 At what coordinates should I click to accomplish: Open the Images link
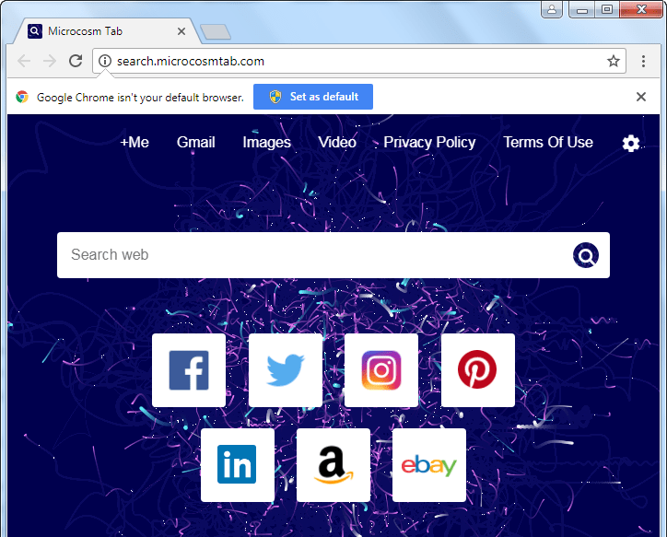(x=267, y=142)
